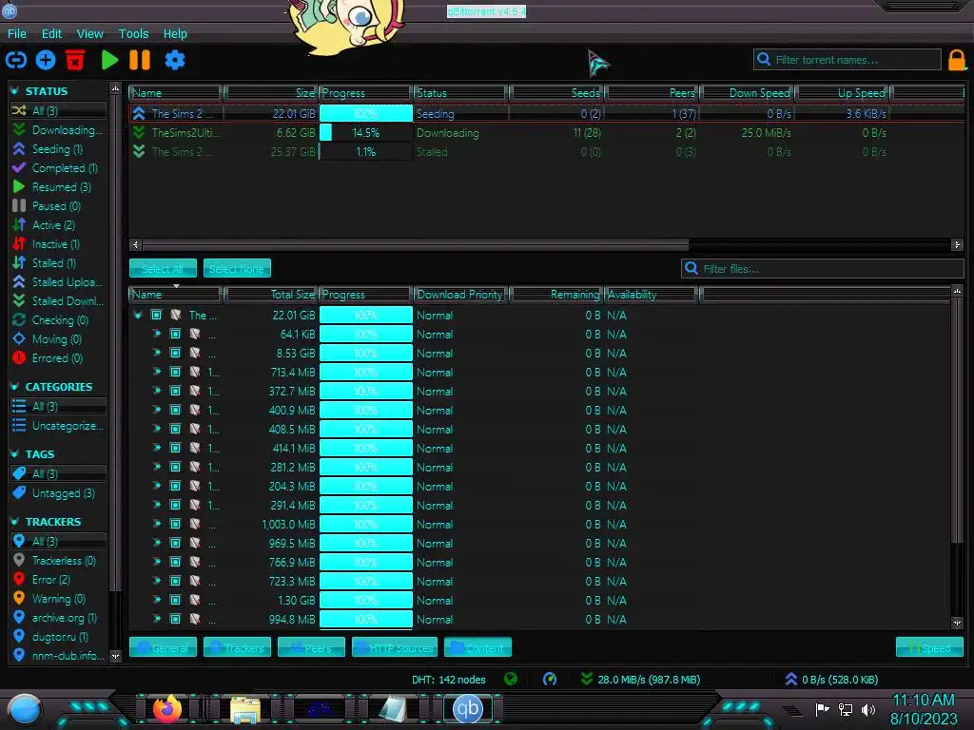974x730 pixels.
Task: Toggle the checkbox of the 64.1 KiB item
Action: 176,334
